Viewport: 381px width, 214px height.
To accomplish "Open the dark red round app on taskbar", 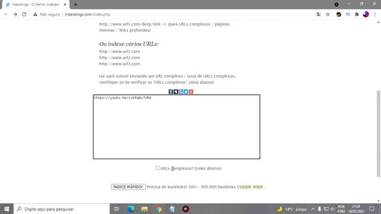I will point(186,209).
